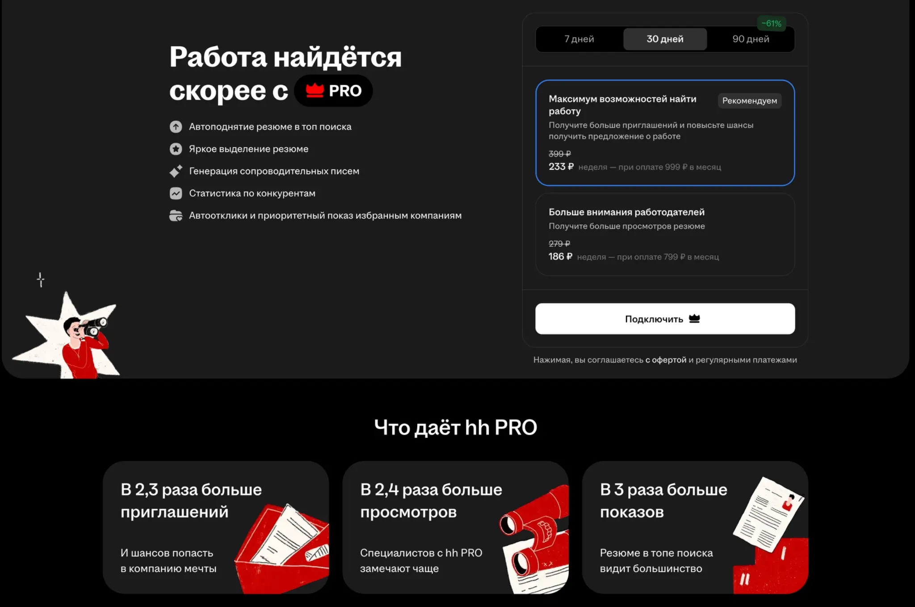Click the chart icon for Статистика по конкурентам
Image resolution: width=915 pixels, height=607 pixels.
tap(176, 193)
